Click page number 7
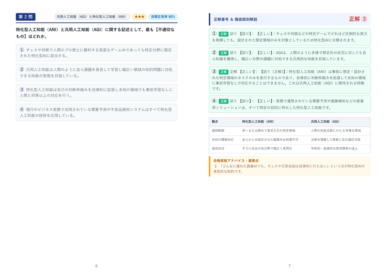Viewport: 386px width, 274px height. 289,266
